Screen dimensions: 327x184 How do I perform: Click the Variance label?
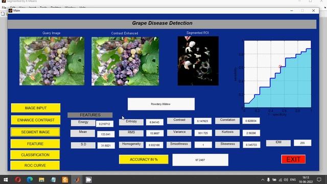(x=179, y=133)
